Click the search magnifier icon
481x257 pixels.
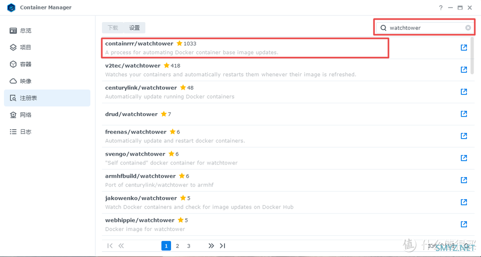[383, 28]
